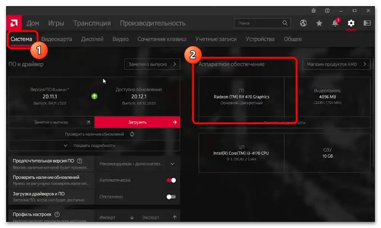Click help icon beside Предпочтительная версия ПО
381x228 pixels.
80,161
